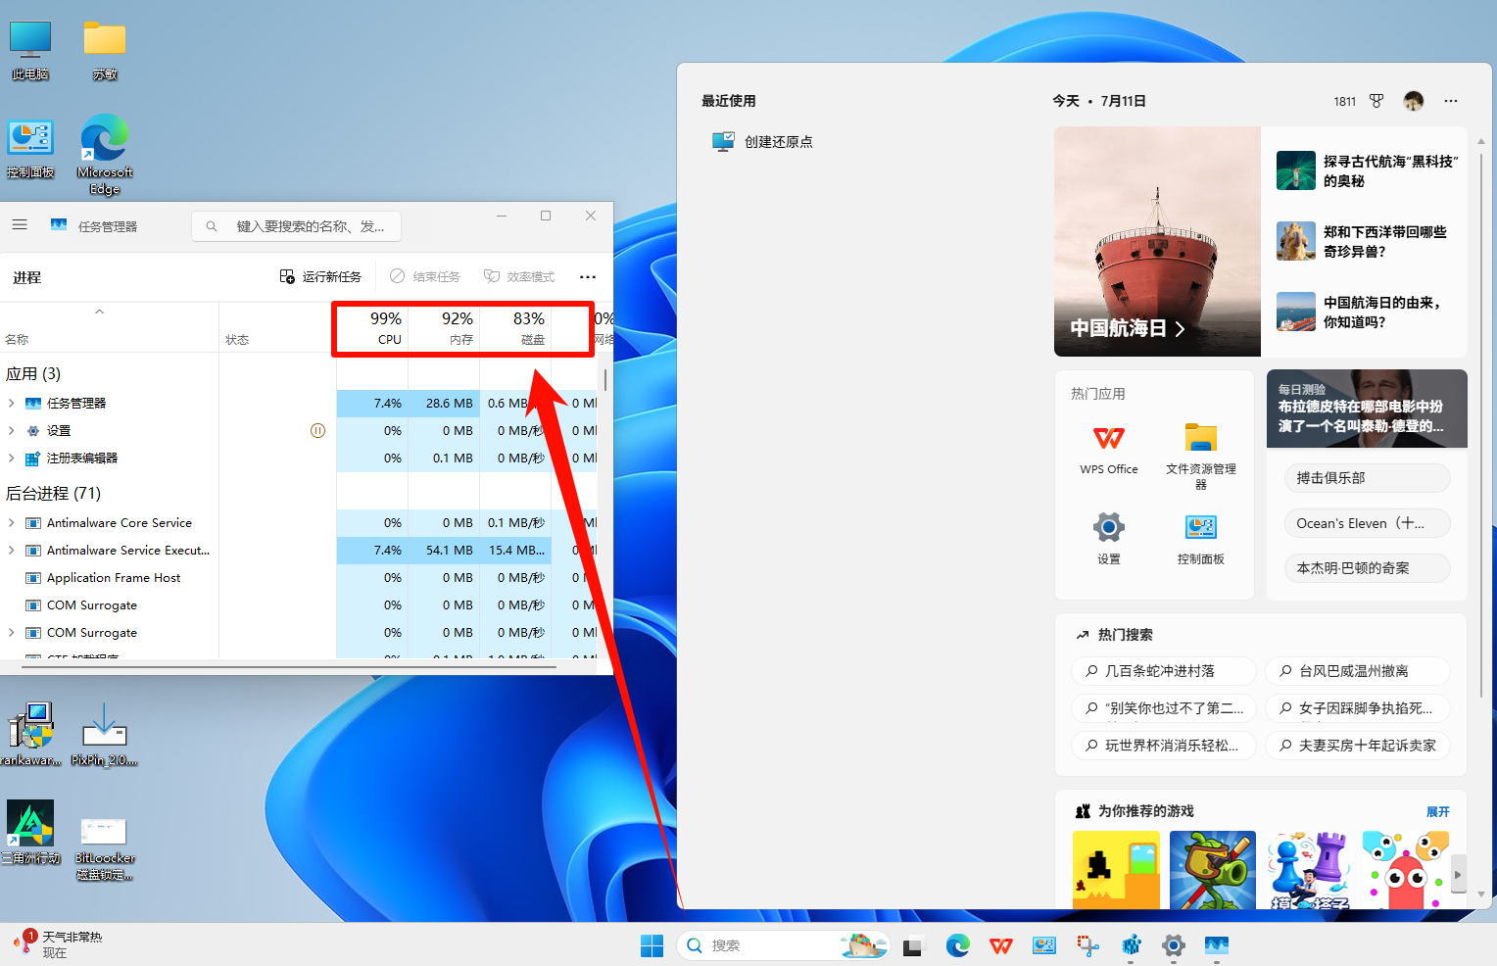This screenshot has width=1497, height=966.
Task: Open Microsoft Edge desktop shortcut
Action: click(x=105, y=154)
